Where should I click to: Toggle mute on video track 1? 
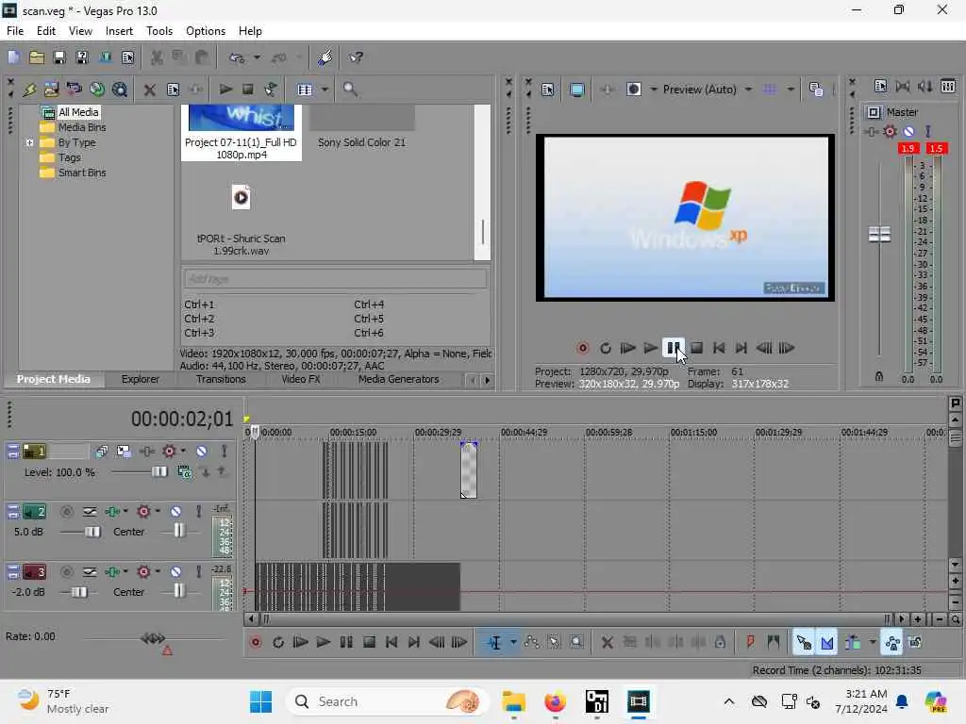coord(202,452)
